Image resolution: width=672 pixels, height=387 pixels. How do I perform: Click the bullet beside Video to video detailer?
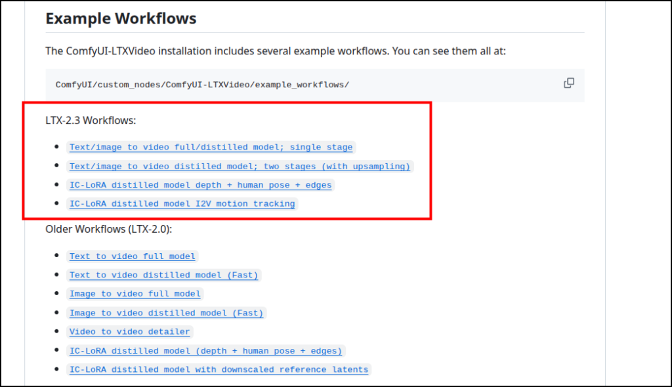point(59,332)
